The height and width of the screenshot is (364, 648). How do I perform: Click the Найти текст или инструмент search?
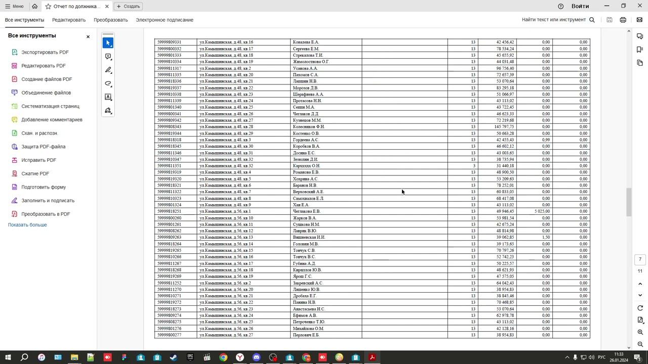coord(554,20)
